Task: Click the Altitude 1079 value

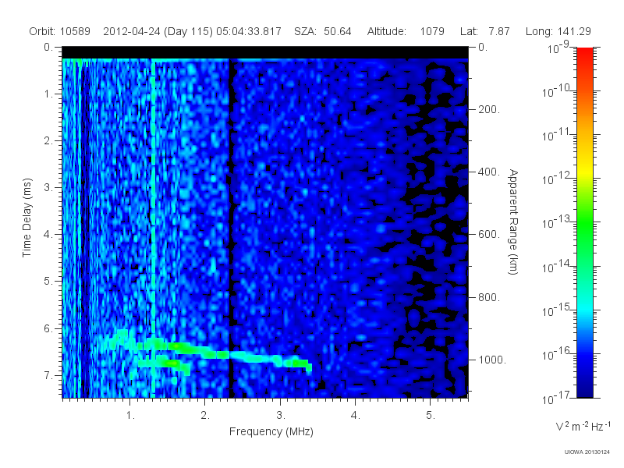Action: (406, 31)
